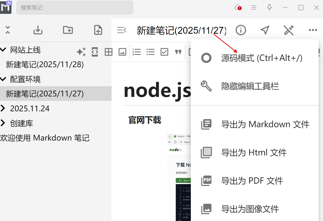Collapse the 网站上线 folder

pos(3,50)
